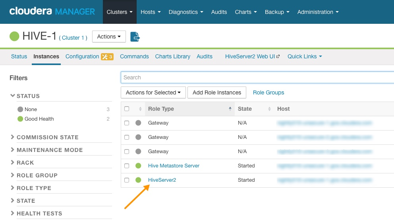Click the green Good Health status circle
The width and height of the screenshot is (394, 221).
(20, 119)
